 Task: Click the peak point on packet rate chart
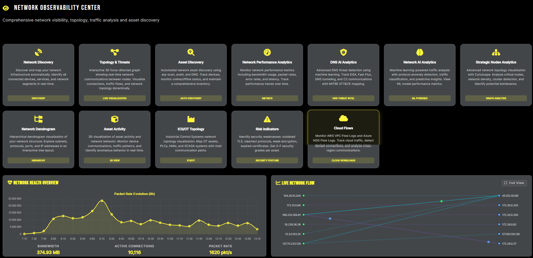[102, 201]
